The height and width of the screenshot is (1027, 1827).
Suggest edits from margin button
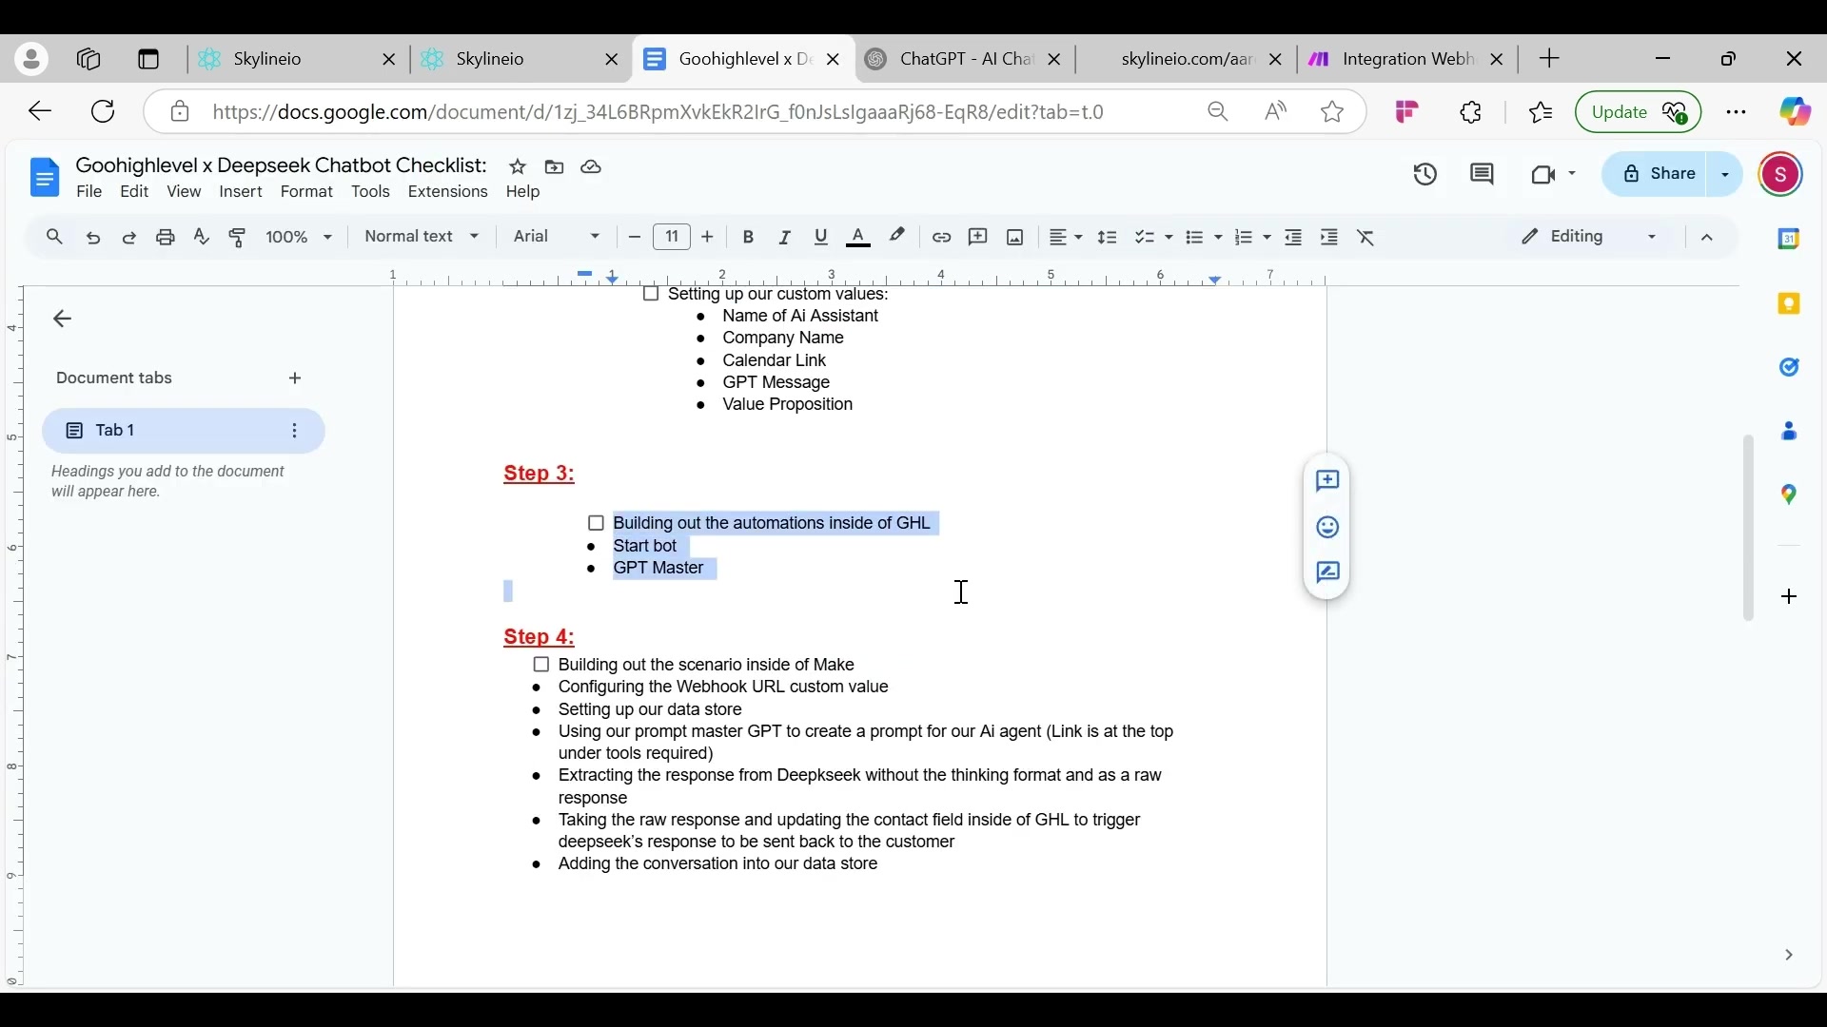point(1328,573)
